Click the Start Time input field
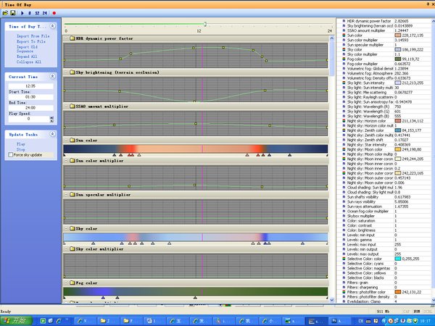The height and width of the screenshot is (326, 435). coord(29,96)
